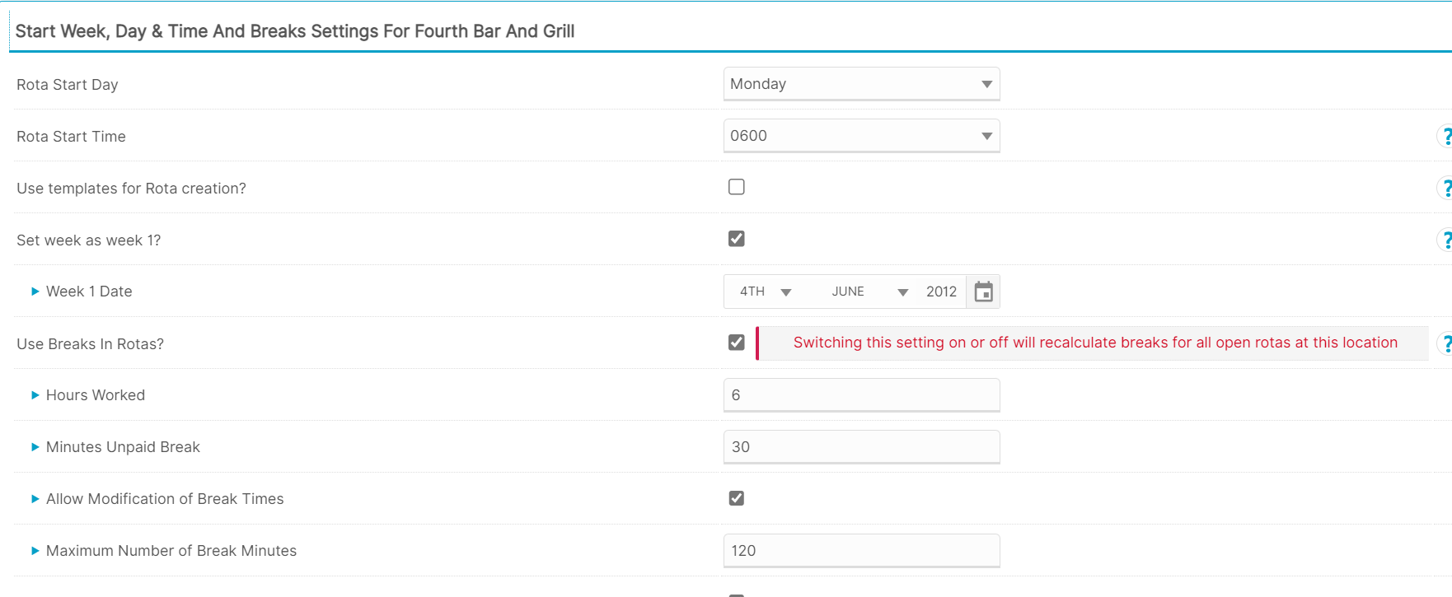Click arrow beside Maximum Number of Break Minutes
The height and width of the screenshot is (597, 1452).
tap(35, 551)
